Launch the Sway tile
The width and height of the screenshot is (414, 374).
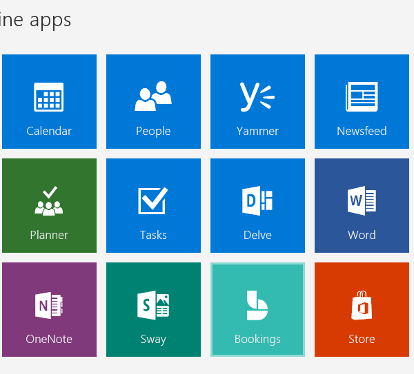point(153,309)
